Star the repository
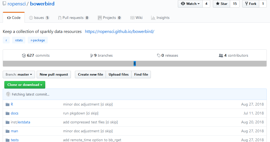This screenshot has width=270, height=142. (x=221, y=4)
